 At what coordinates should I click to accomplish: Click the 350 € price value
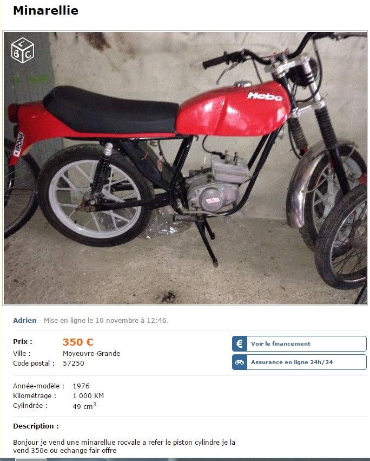(x=78, y=342)
